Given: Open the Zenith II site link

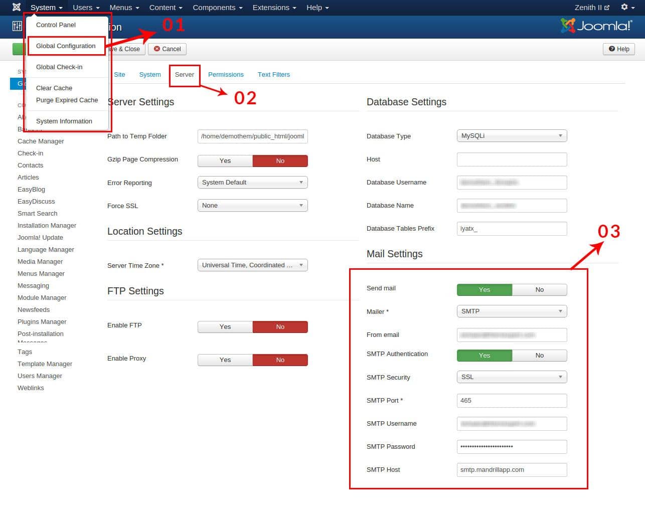Looking at the screenshot, I should [x=592, y=8].
